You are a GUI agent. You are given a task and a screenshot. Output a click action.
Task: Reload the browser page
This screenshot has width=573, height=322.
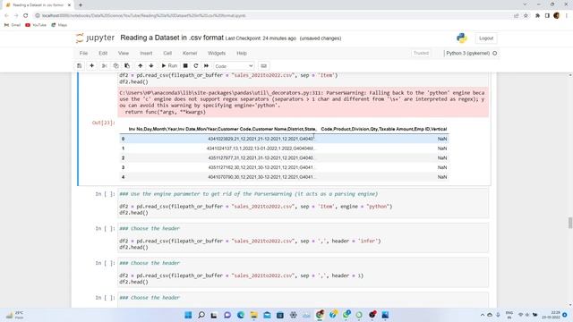(x=26, y=16)
